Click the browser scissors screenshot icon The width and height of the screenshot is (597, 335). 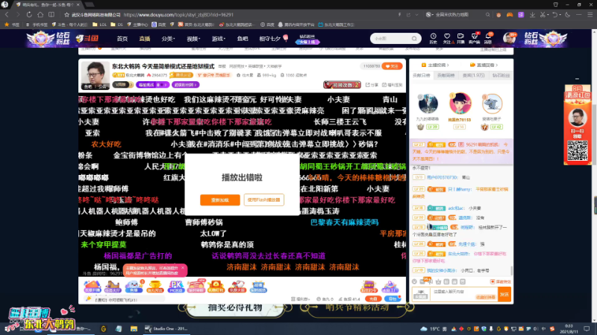[x=543, y=15]
